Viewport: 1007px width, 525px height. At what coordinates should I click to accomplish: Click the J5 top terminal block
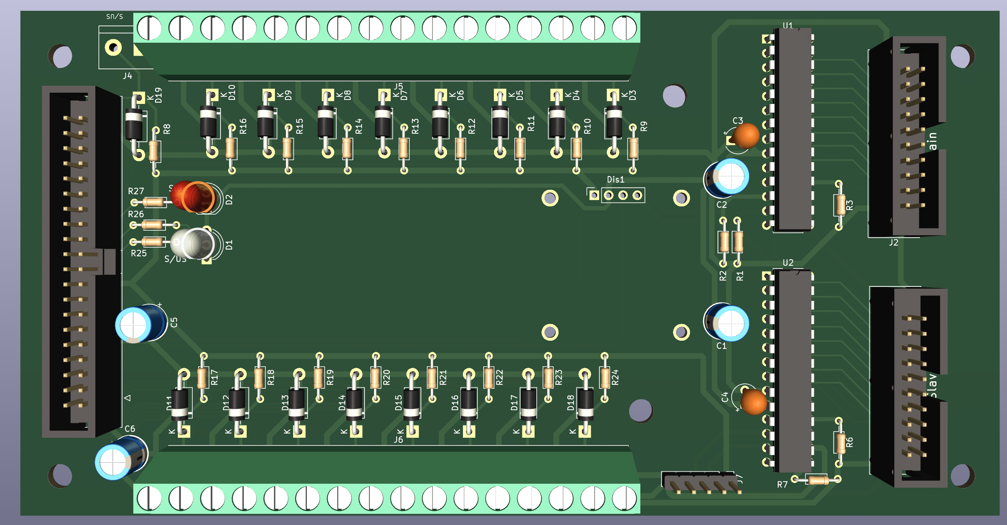(387, 46)
